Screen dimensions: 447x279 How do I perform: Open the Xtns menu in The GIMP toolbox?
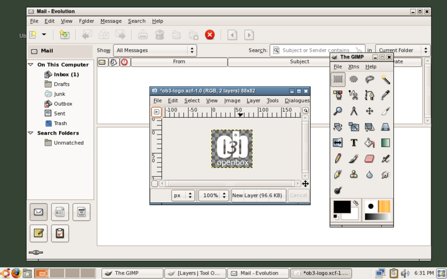click(354, 66)
